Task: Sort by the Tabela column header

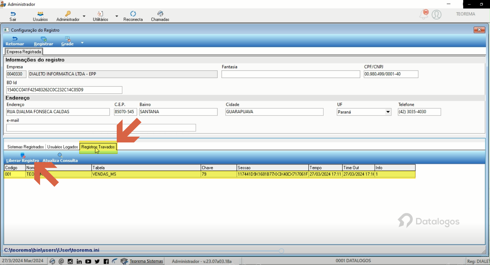Action: [x=146, y=168]
